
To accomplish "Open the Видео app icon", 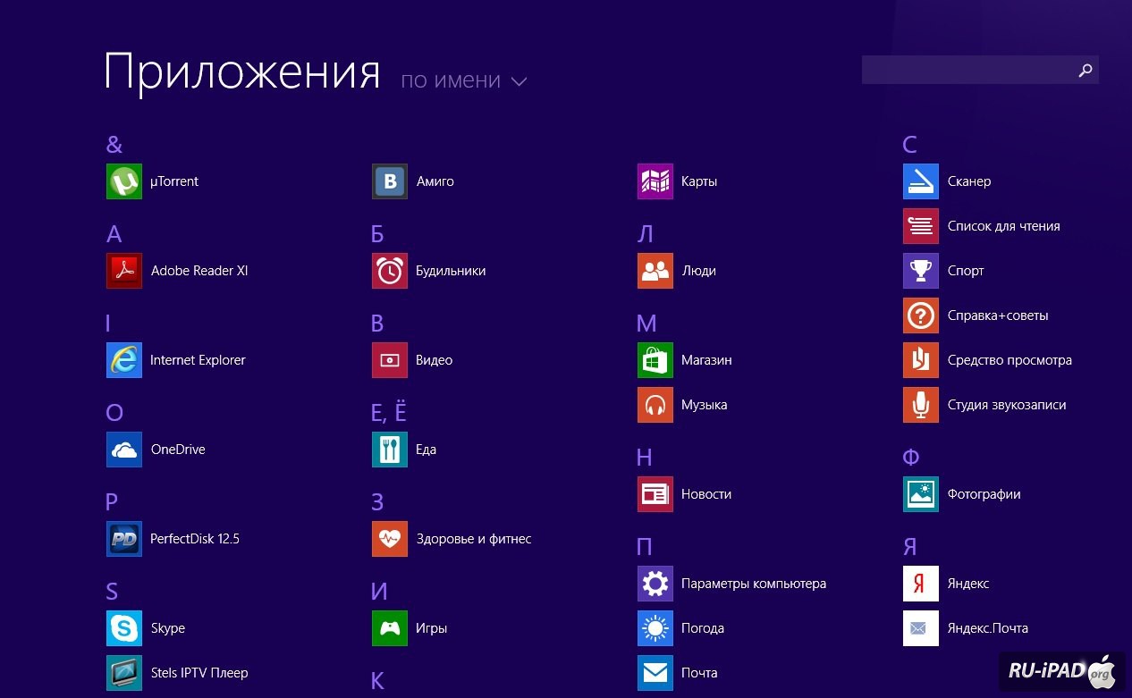I will (x=390, y=360).
